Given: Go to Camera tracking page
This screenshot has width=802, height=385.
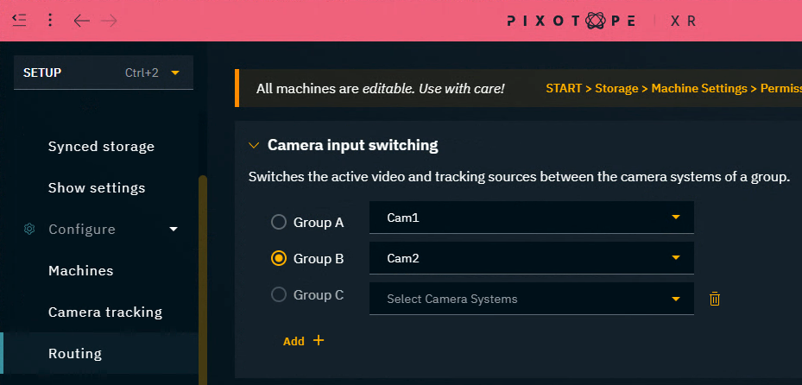Looking at the screenshot, I should click(x=104, y=312).
